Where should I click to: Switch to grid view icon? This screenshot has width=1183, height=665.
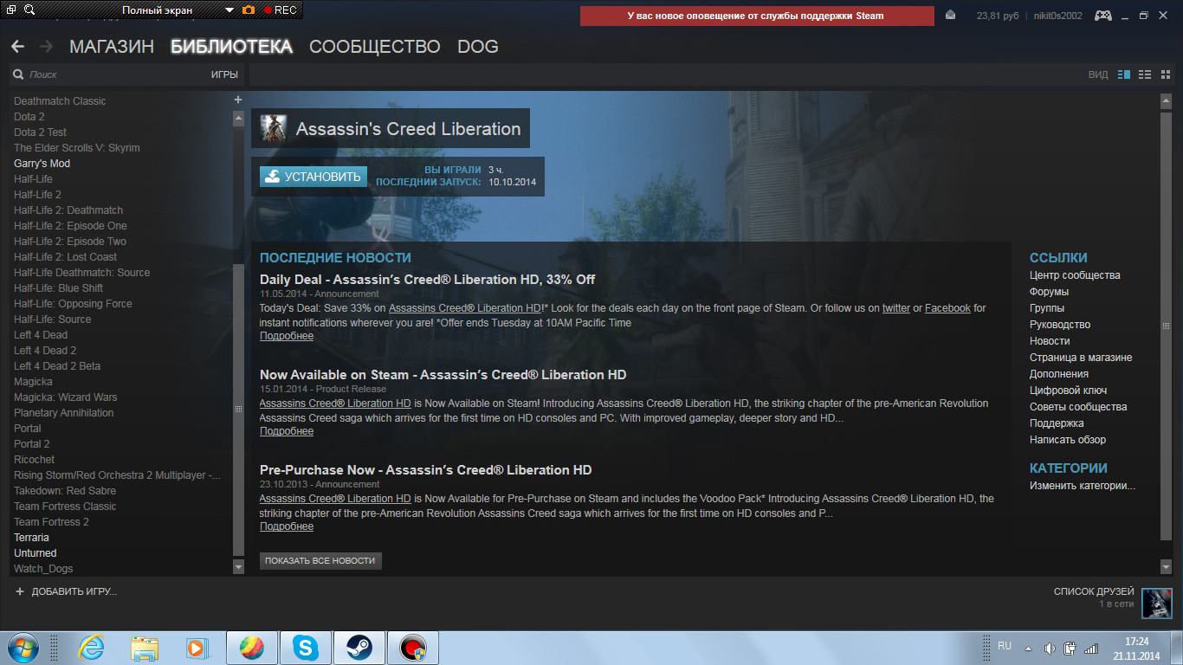1166,75
